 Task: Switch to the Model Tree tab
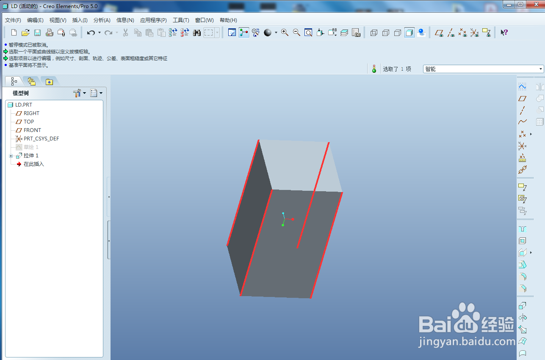14,81
